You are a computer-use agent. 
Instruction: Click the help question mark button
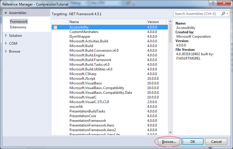[x=213, y=3]
